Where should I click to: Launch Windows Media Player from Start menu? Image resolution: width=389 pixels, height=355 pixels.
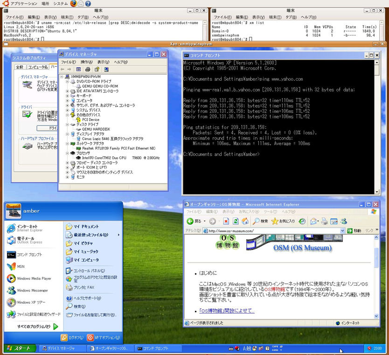click(29, 278)
